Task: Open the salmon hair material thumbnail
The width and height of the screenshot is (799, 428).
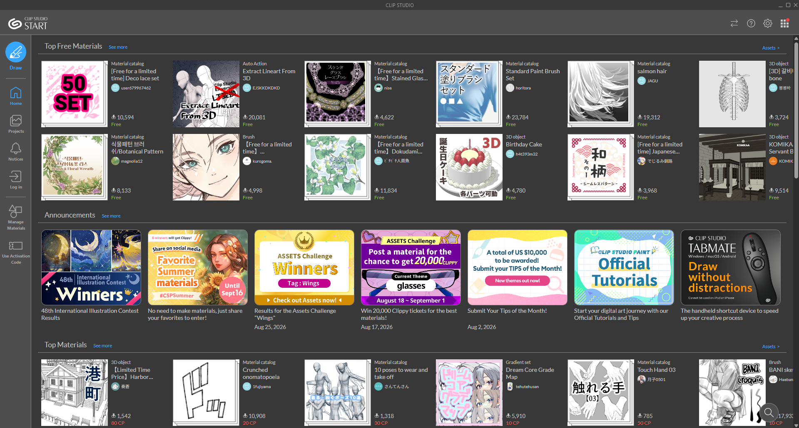Action: tap(601, 94)
